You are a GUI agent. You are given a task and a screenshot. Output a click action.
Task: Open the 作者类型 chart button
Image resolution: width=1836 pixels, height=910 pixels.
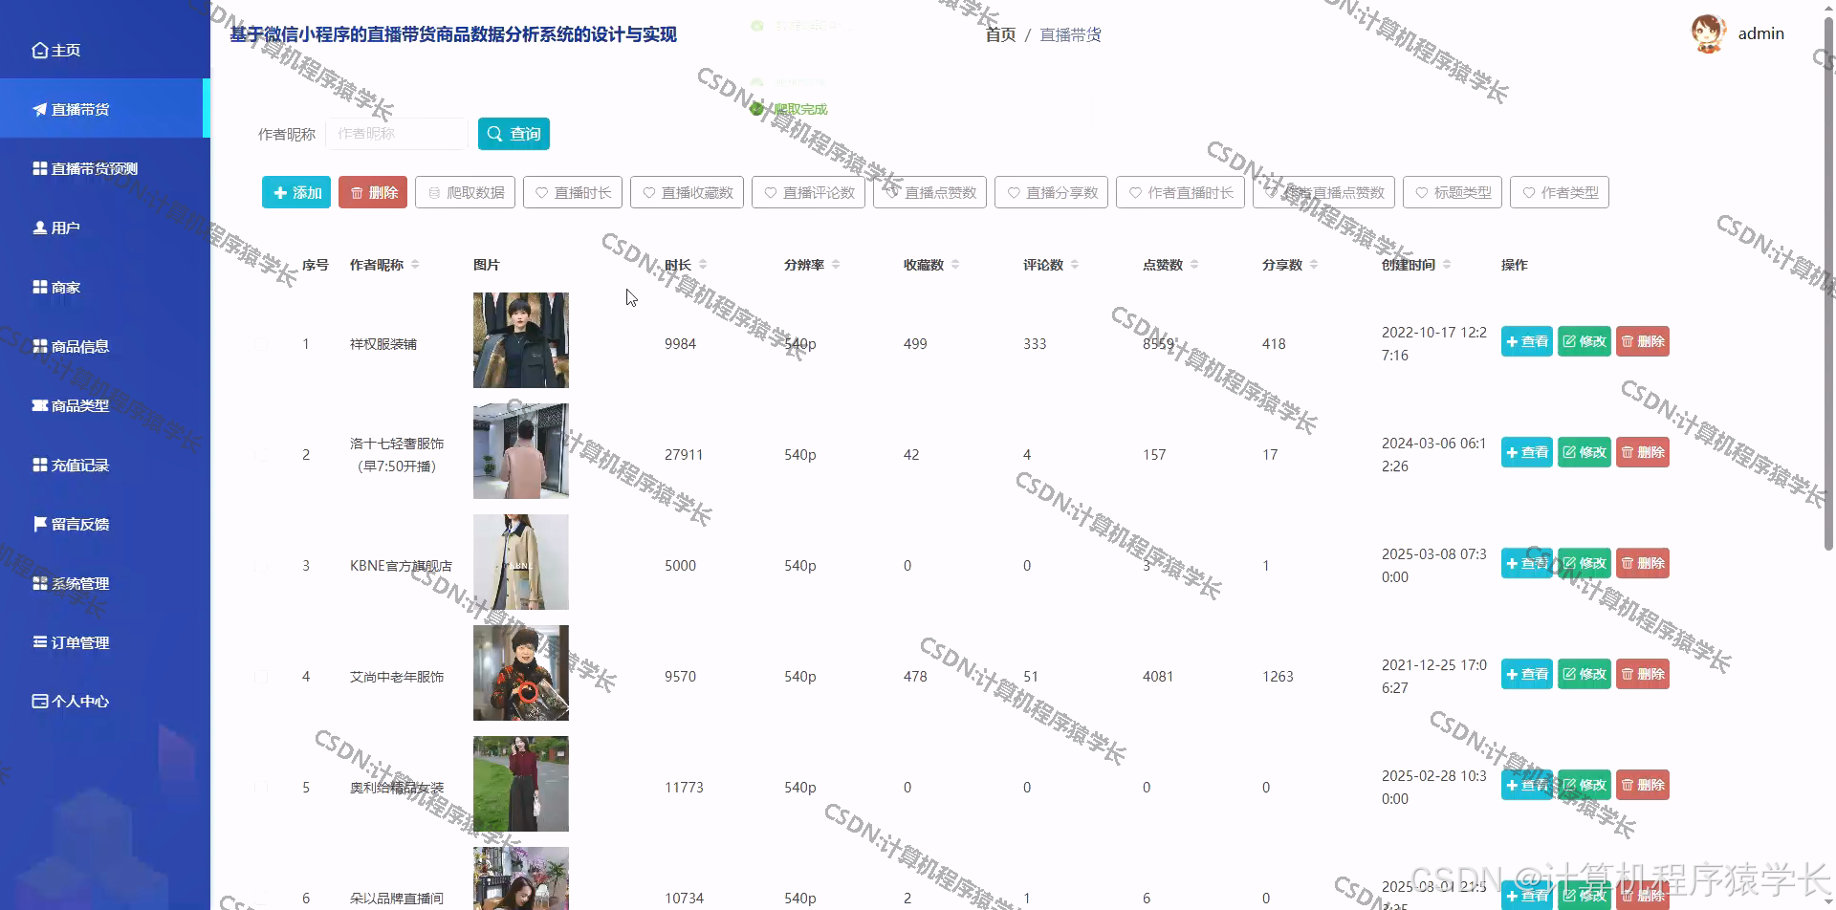(1560, 192)
